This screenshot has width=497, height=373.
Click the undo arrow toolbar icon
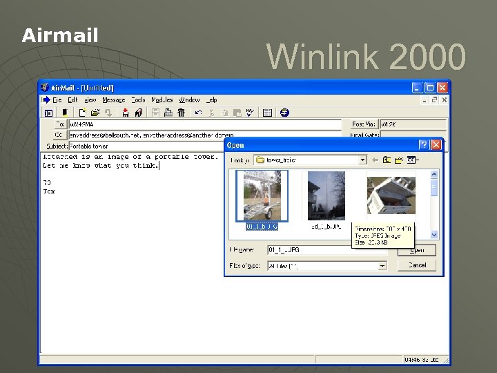point(198,113)
